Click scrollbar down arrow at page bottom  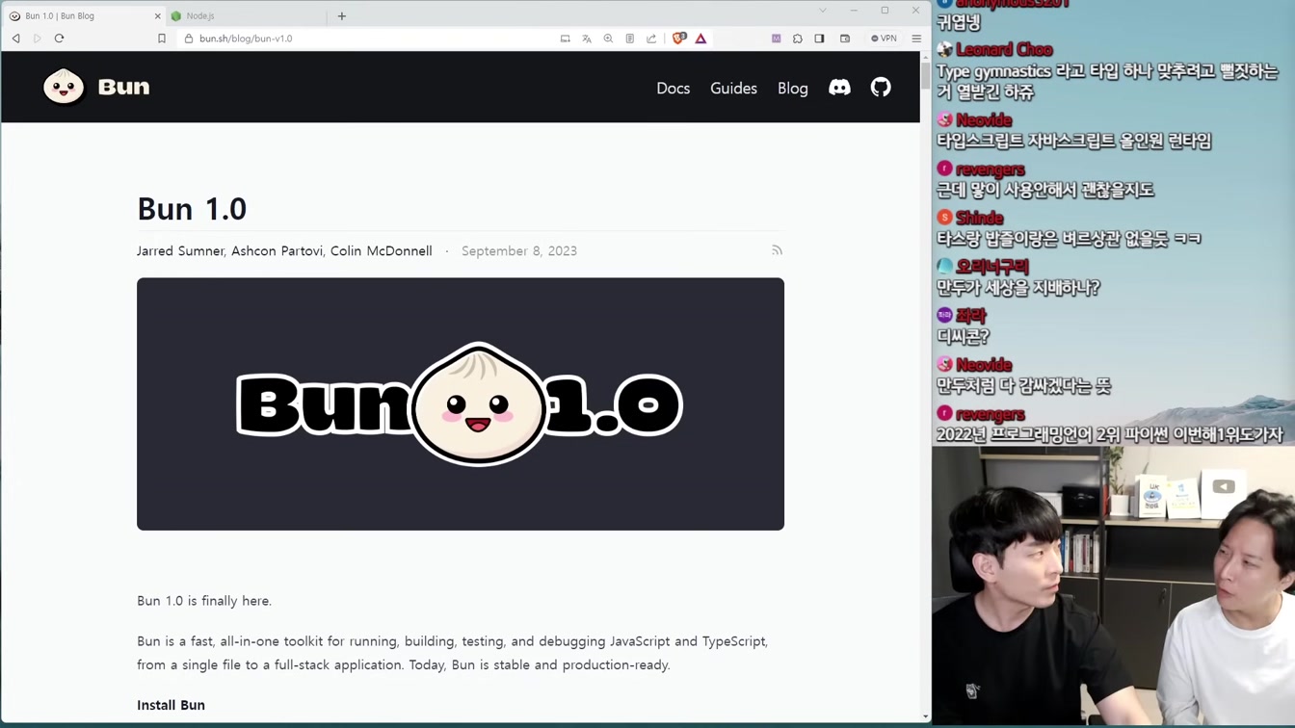pyautogui.click(x=925, y=716)
